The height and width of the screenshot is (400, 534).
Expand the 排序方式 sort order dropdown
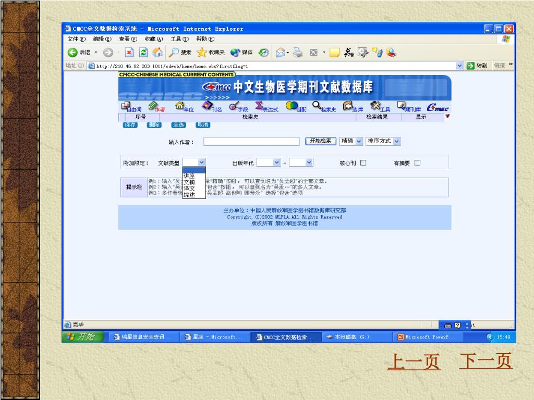(397, 141)
